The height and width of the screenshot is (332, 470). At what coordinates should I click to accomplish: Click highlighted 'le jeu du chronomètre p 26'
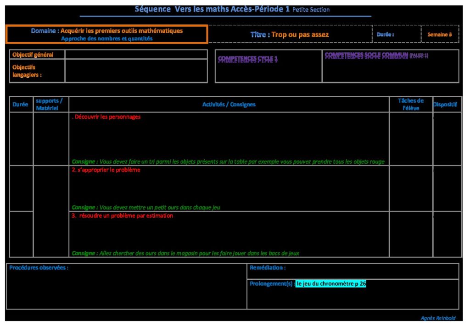click(x=331, y=284)
